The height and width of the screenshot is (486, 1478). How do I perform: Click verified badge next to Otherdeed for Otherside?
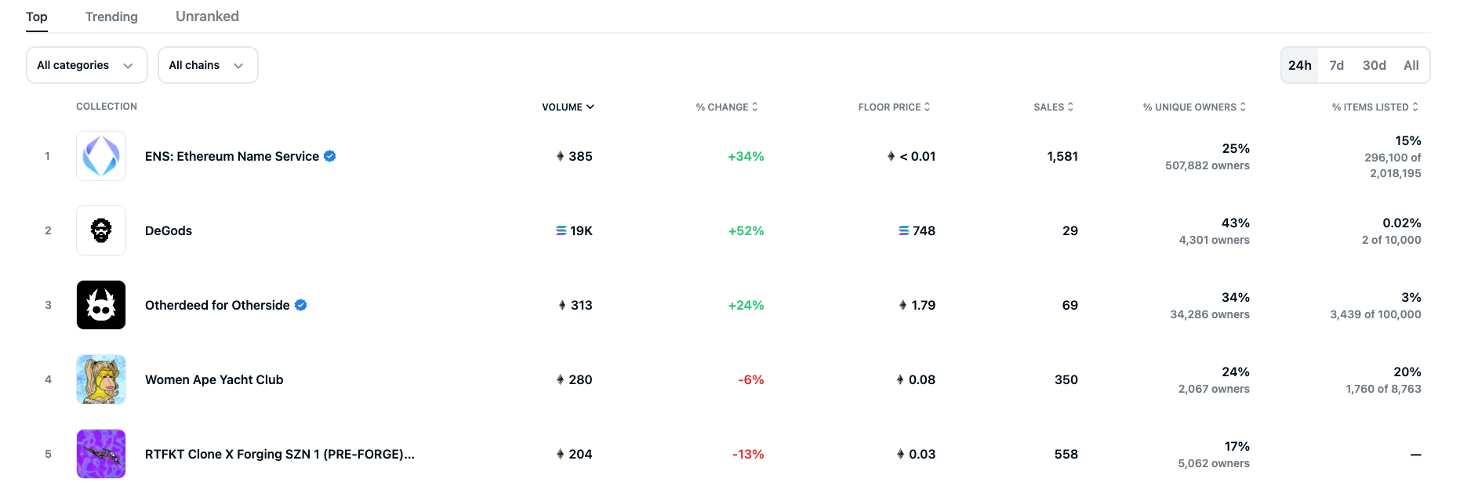pos(301,305)
